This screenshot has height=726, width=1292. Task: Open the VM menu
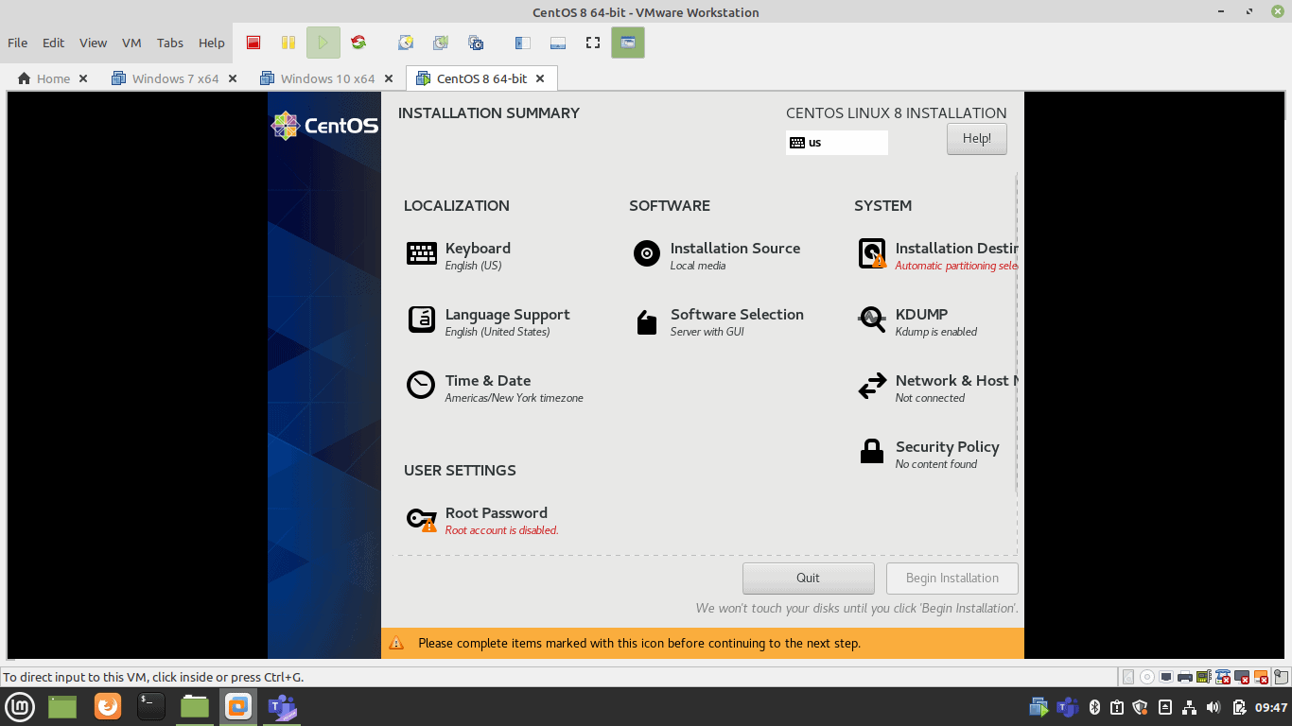pos(131,43)
